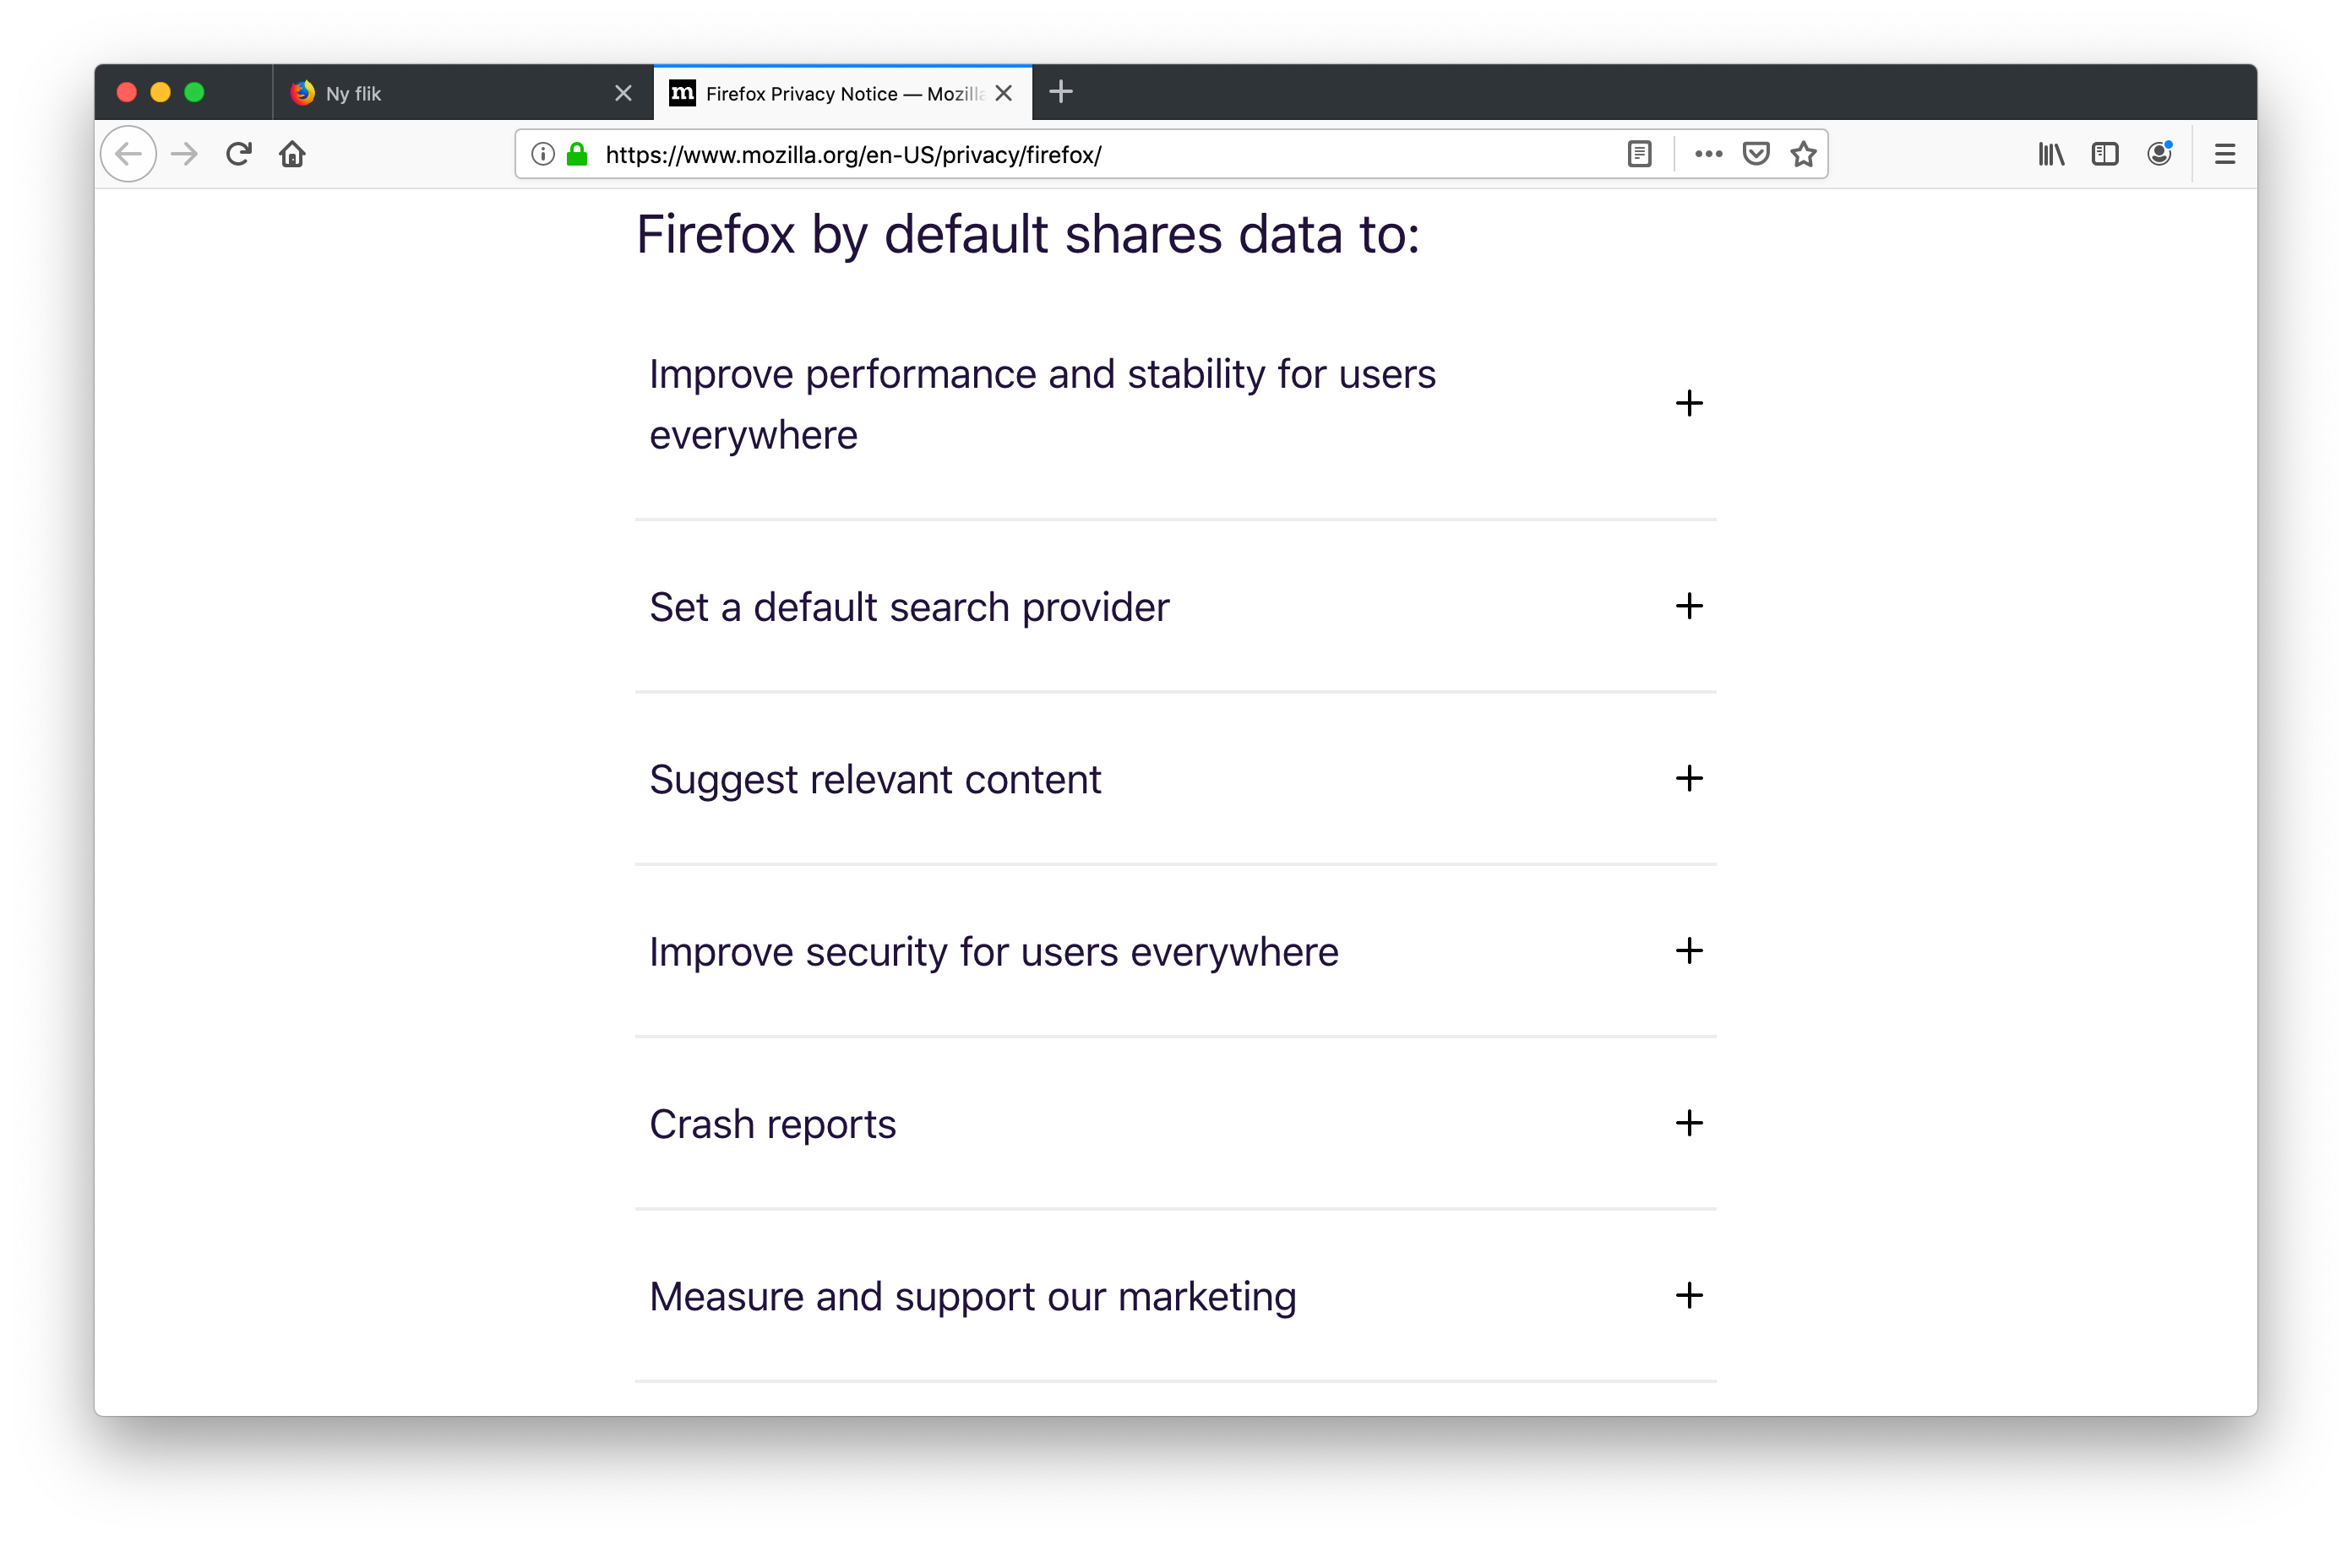This screenshot has height=1541, width=2352.
Task: Open page actions three-dot menu
Action: click(1708, 155)
